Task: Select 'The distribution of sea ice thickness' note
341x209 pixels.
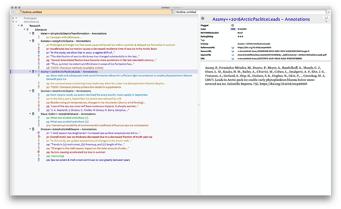Action: (x=93, y=56)
